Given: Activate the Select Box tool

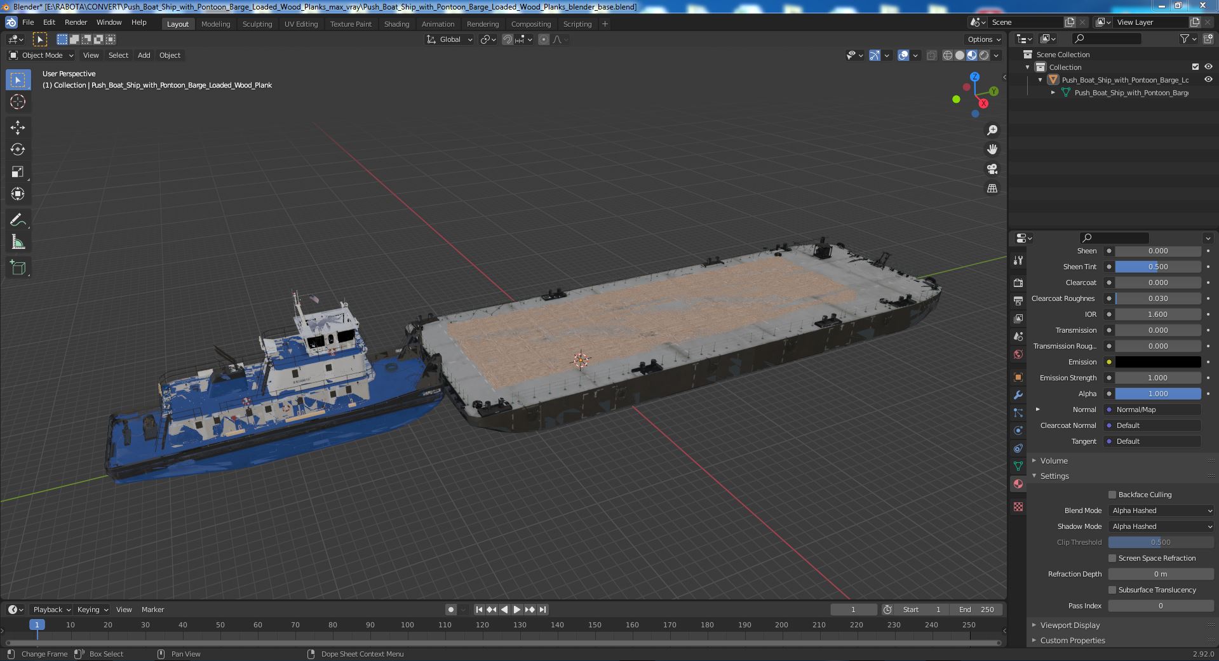Looking at the screenshot, I should (x=18, y=79).
